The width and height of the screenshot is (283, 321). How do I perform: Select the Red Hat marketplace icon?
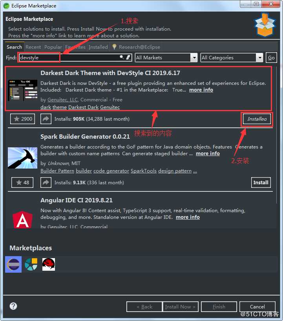tap(48, 264)
